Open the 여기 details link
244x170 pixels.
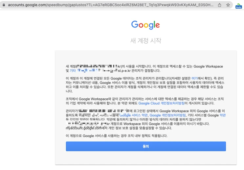click(194, 78)
